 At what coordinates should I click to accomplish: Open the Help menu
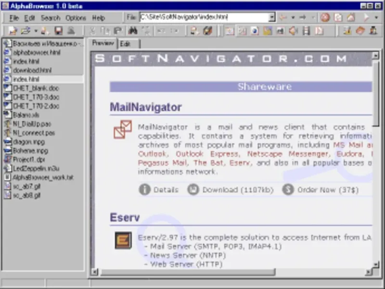pos(99,18)
